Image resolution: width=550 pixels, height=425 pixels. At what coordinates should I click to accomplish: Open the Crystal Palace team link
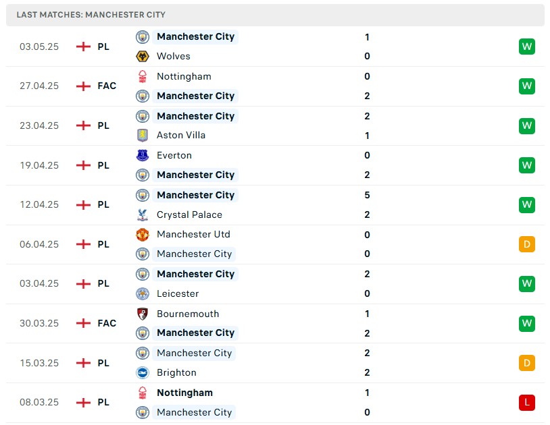[189, 215]
